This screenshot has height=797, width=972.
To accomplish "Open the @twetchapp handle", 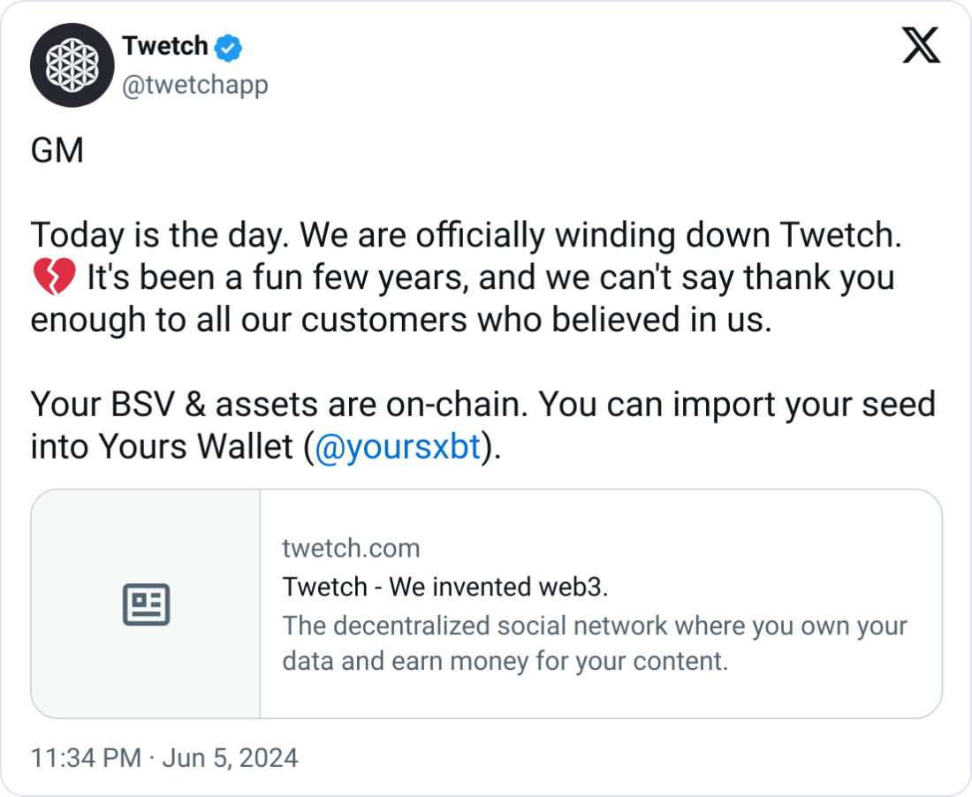I will (195, 85).
